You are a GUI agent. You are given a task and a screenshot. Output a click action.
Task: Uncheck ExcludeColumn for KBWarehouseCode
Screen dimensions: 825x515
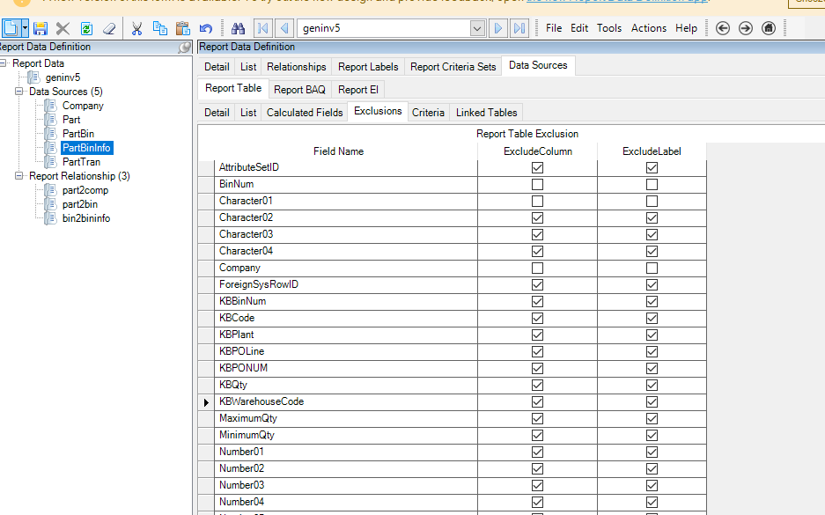tap(537, 402)
